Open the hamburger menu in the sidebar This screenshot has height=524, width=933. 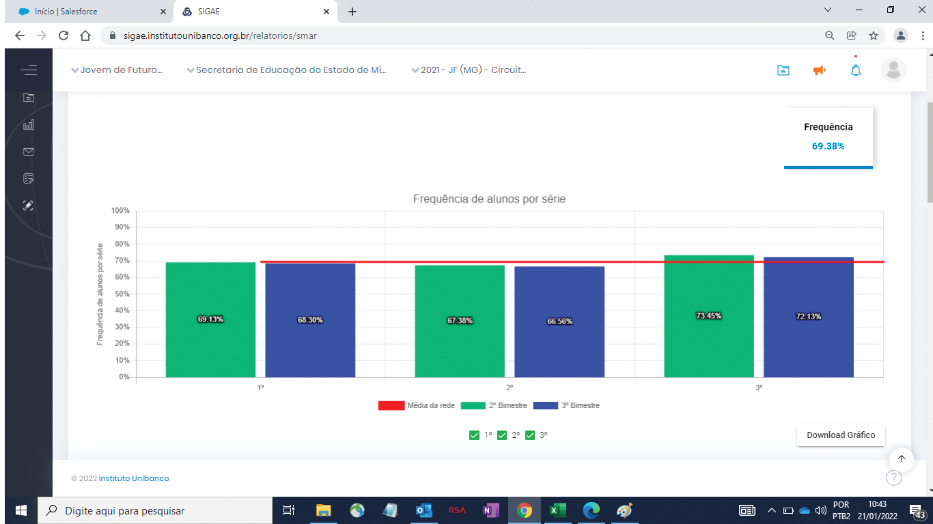point(29,70)
